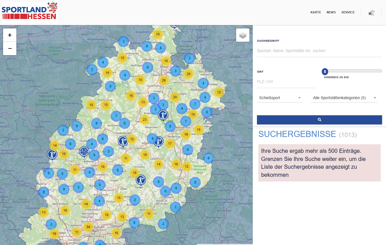Image resolution: width=386 pixels, height=245 pixels.
Task: Open the Schießsport sport type dropdown
Action: point(279,98)
